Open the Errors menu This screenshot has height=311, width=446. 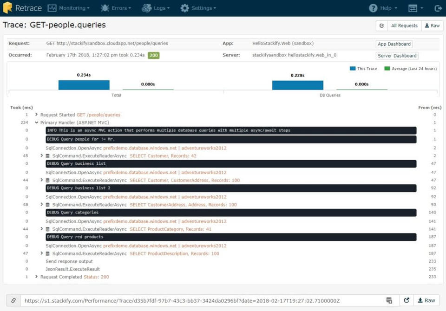116,8
